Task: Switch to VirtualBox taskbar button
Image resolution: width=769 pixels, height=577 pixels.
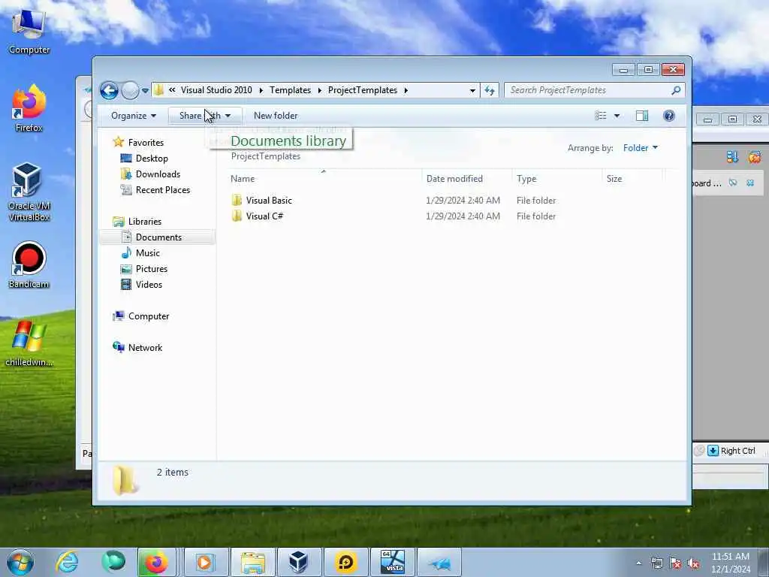Action: 298,562
